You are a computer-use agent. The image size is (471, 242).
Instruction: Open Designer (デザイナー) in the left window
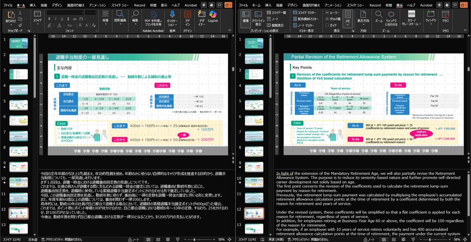tap(201, 18)
